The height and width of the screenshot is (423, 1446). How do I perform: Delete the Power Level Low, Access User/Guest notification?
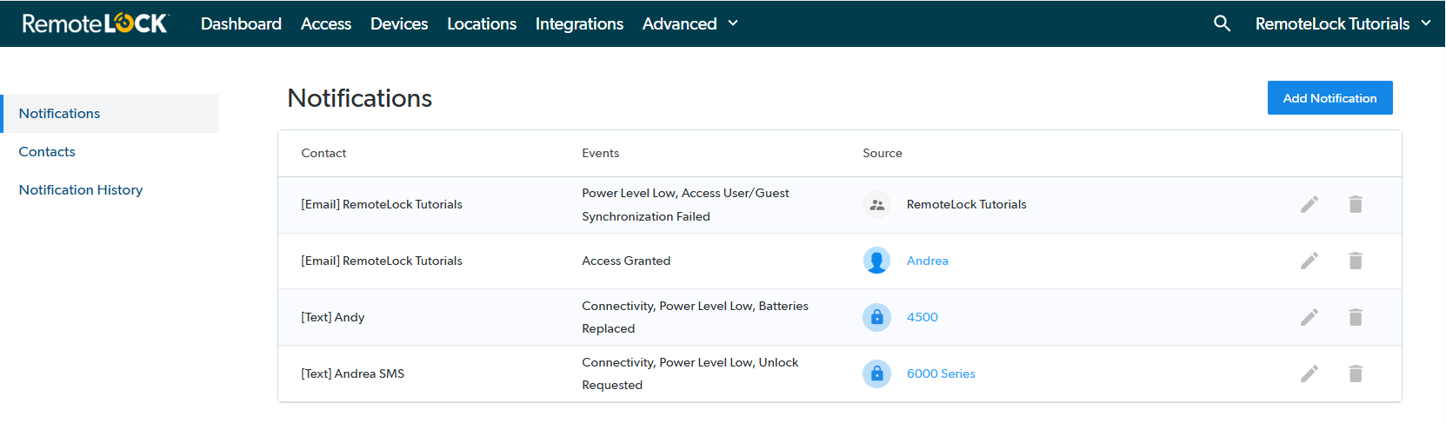coord(1356,204)
